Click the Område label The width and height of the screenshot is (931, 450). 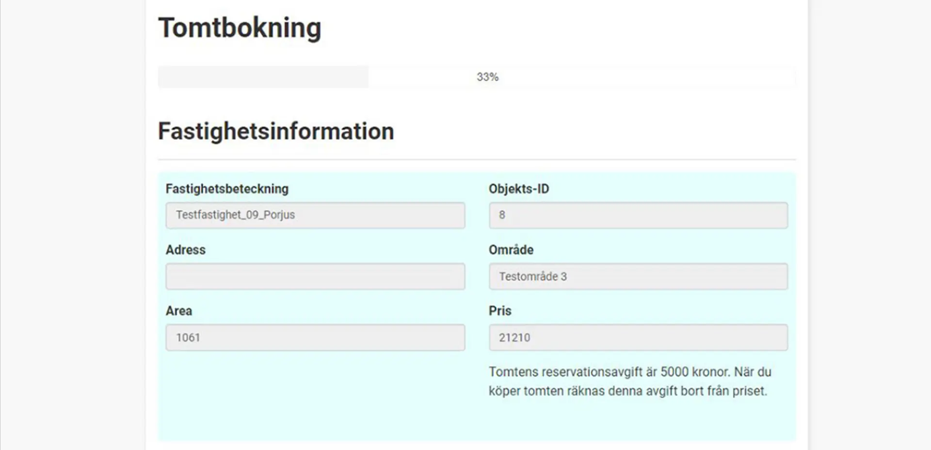click(x=511, y=250)
